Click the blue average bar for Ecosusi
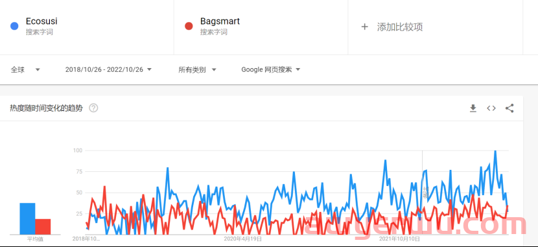 tap(27, 219)
